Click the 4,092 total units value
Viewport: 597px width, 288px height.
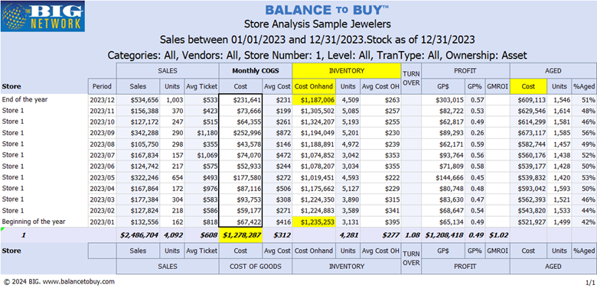click(173, 235)
